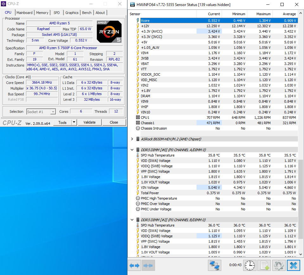Image resolution: width=304 pixels, height=275 pixels.
Task: Click the Core Speed value field
Action: (x=42, y=83)
